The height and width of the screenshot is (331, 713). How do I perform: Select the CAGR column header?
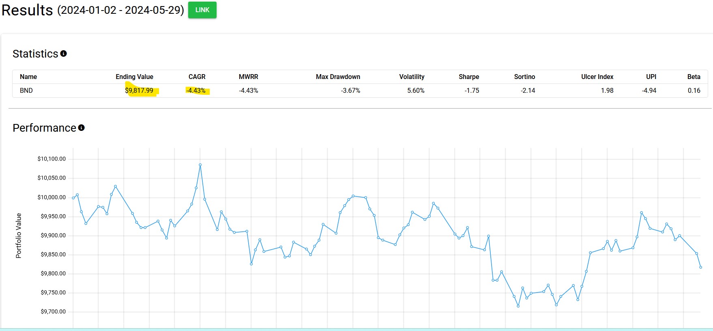point(197,77)
